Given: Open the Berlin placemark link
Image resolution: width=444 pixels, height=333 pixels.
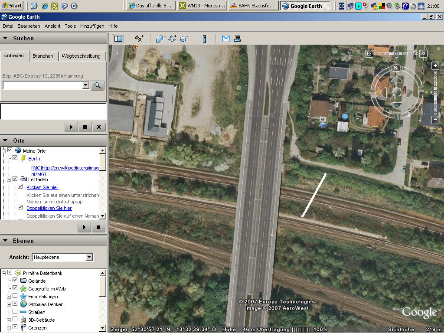Looking at the screenshot, I should point(34,159).
